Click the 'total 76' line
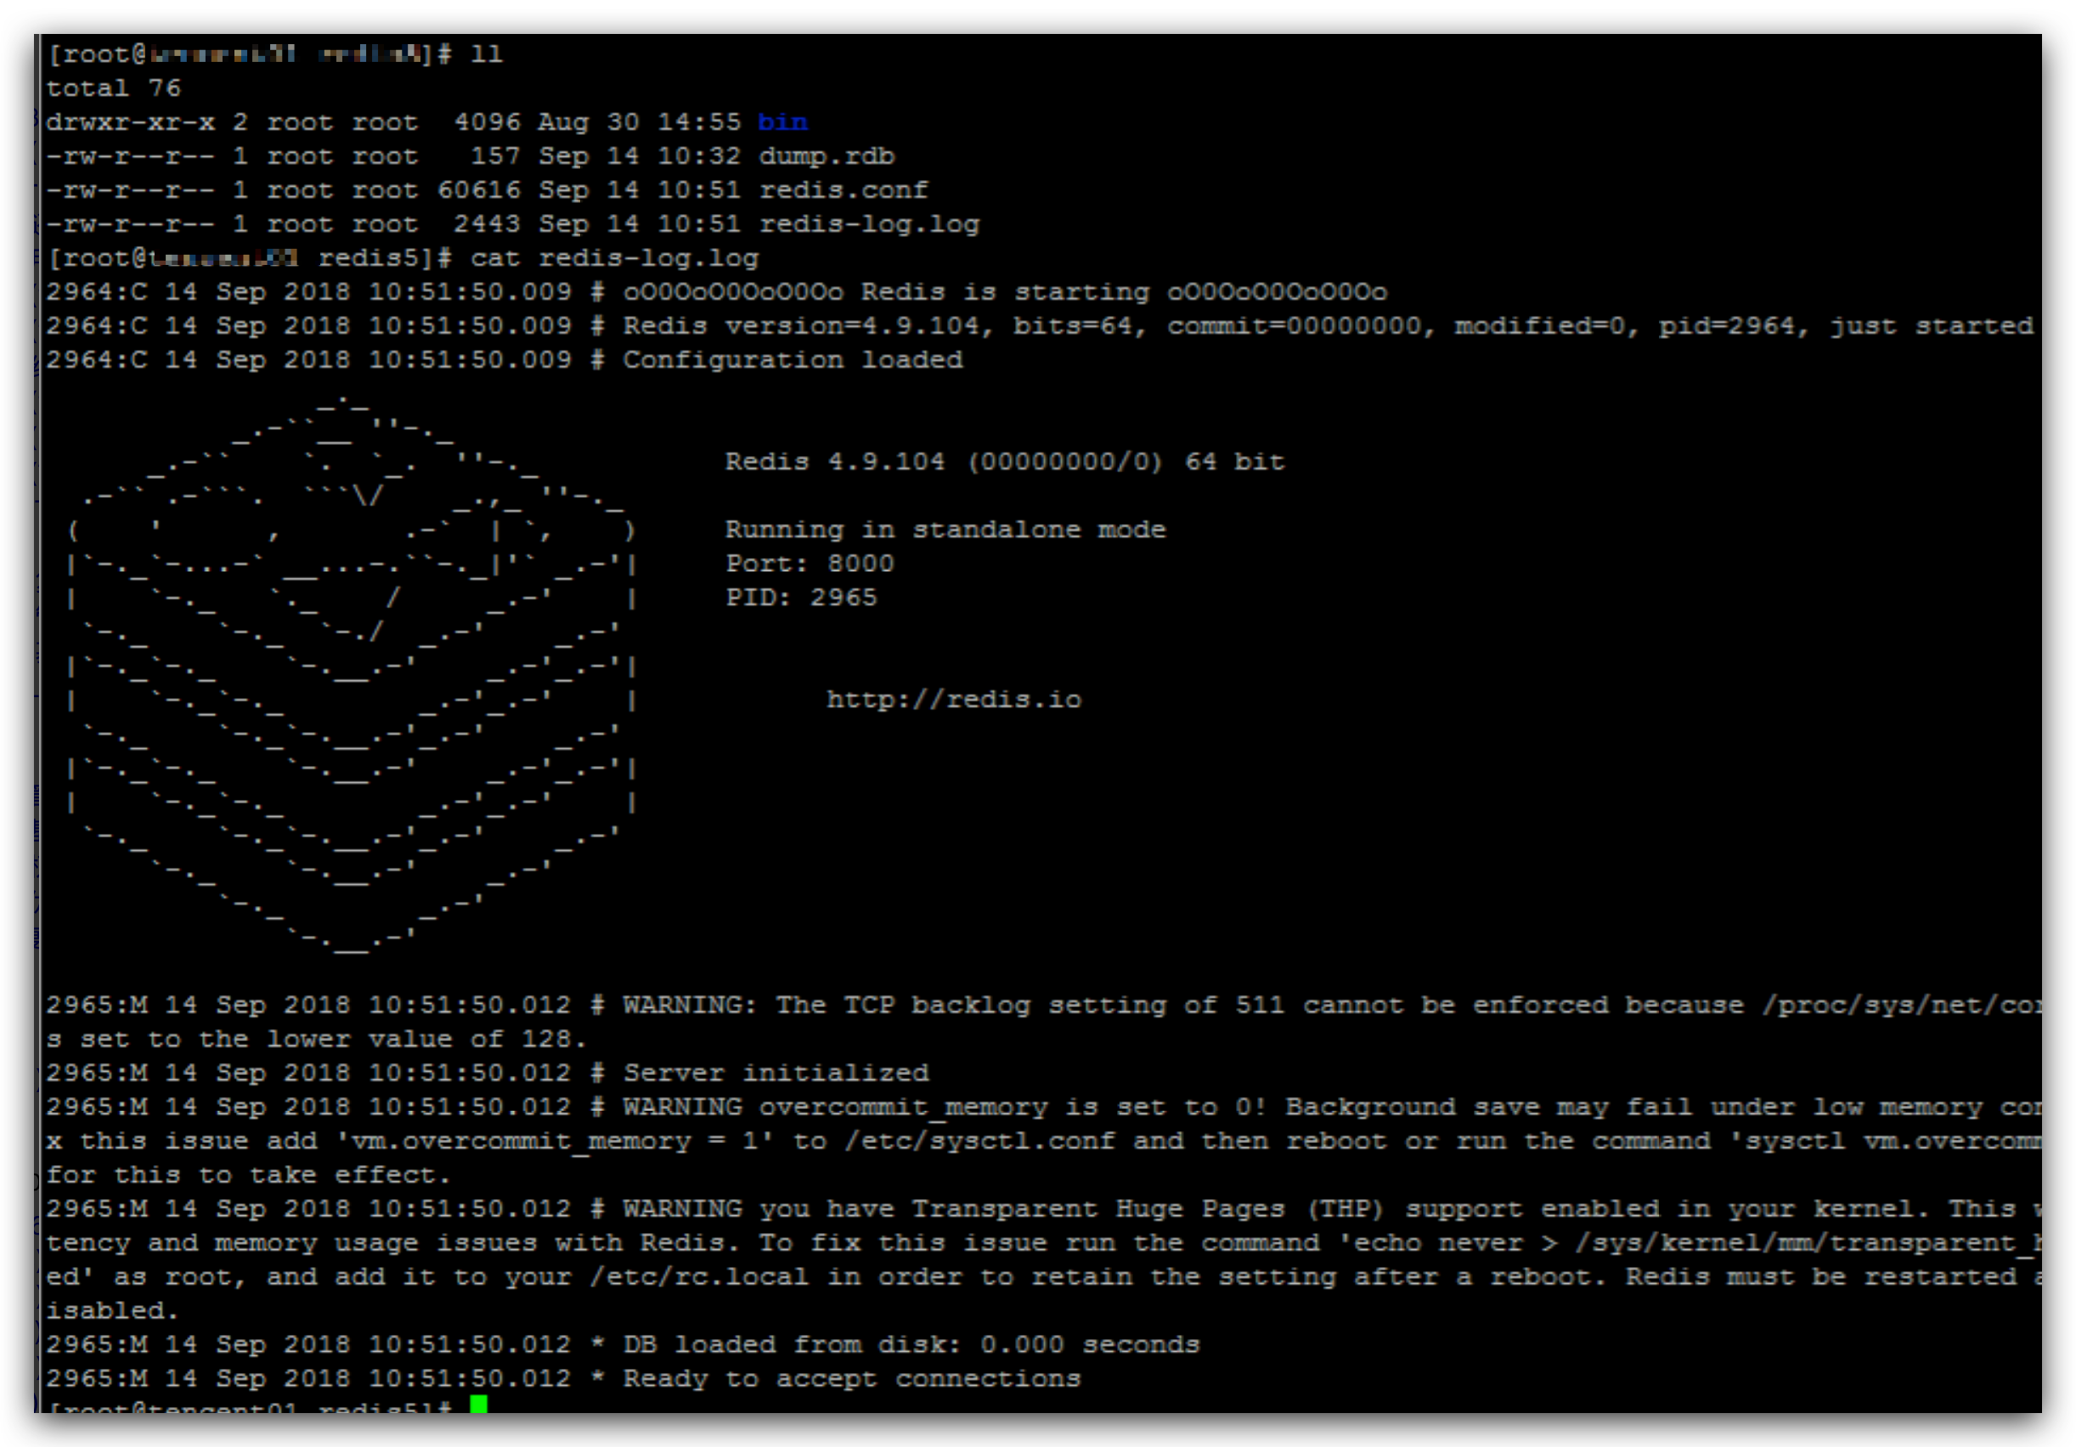This screenshot has width=2076, height=1447. point(113,88)
